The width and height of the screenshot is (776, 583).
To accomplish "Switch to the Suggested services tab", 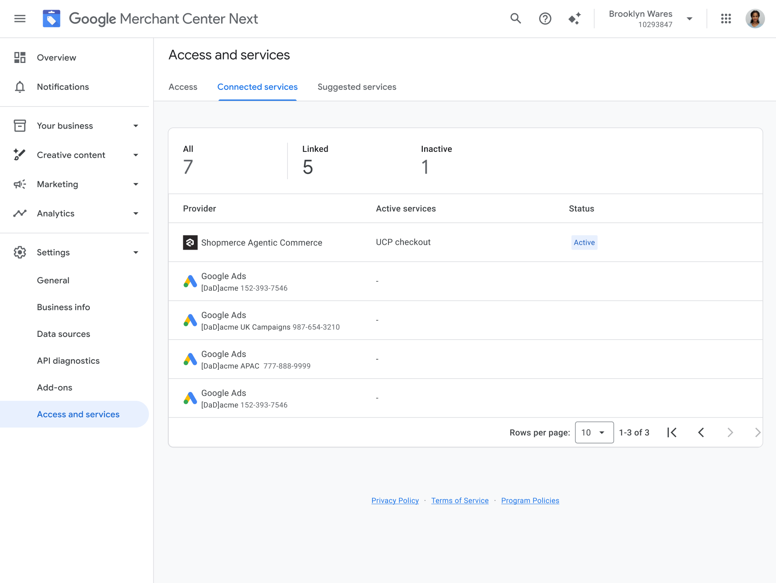I will pos(357,87).
